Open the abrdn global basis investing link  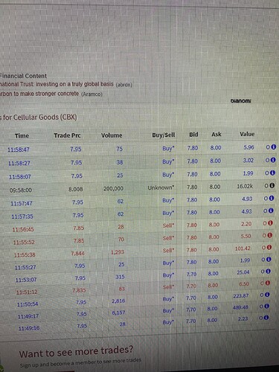(x=65, y=85)
